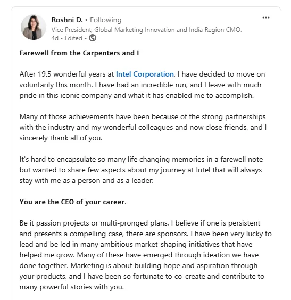
Task: Click the bold line 'You are the CEO of your career.'
Action: tap(73, 202)
